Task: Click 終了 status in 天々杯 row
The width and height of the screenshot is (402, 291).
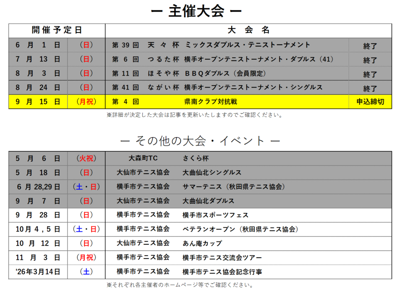Action: click(x=370, y=46)
